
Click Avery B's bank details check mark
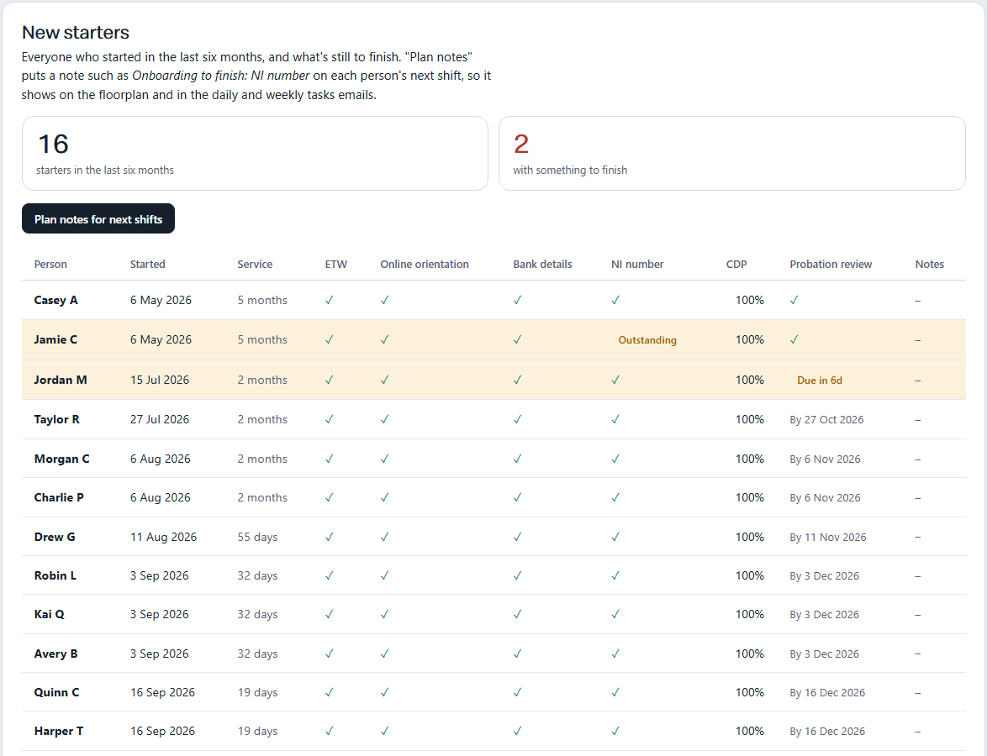point(517,654)
